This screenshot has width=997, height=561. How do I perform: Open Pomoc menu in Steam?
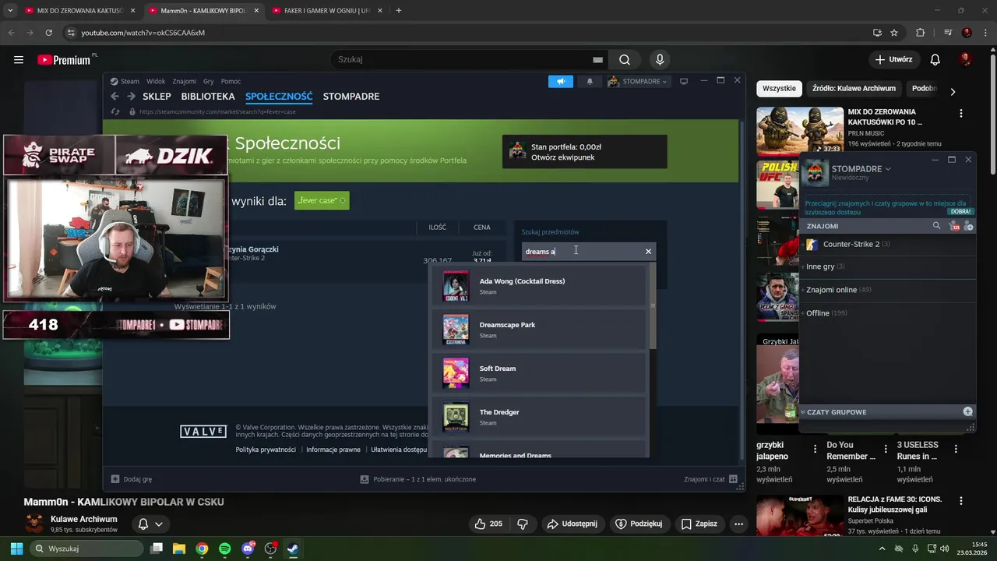tap(231, 81)
